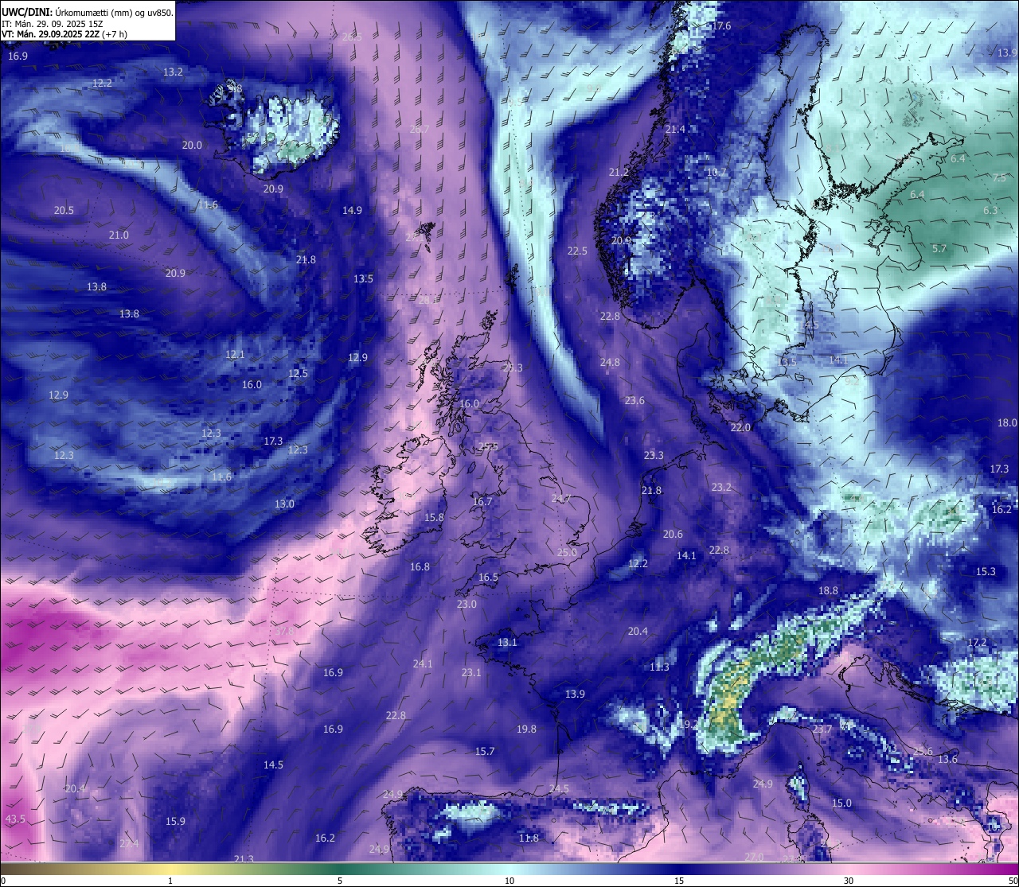Click the 43.5 value at left edge
Screen dimensions: 1019x887
pos(15,819)
